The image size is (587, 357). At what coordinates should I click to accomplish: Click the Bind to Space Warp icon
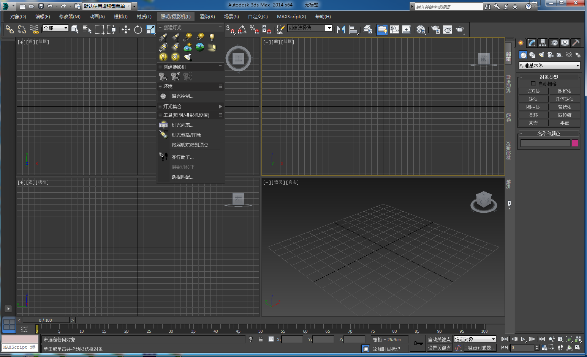(x=34, y=29)
